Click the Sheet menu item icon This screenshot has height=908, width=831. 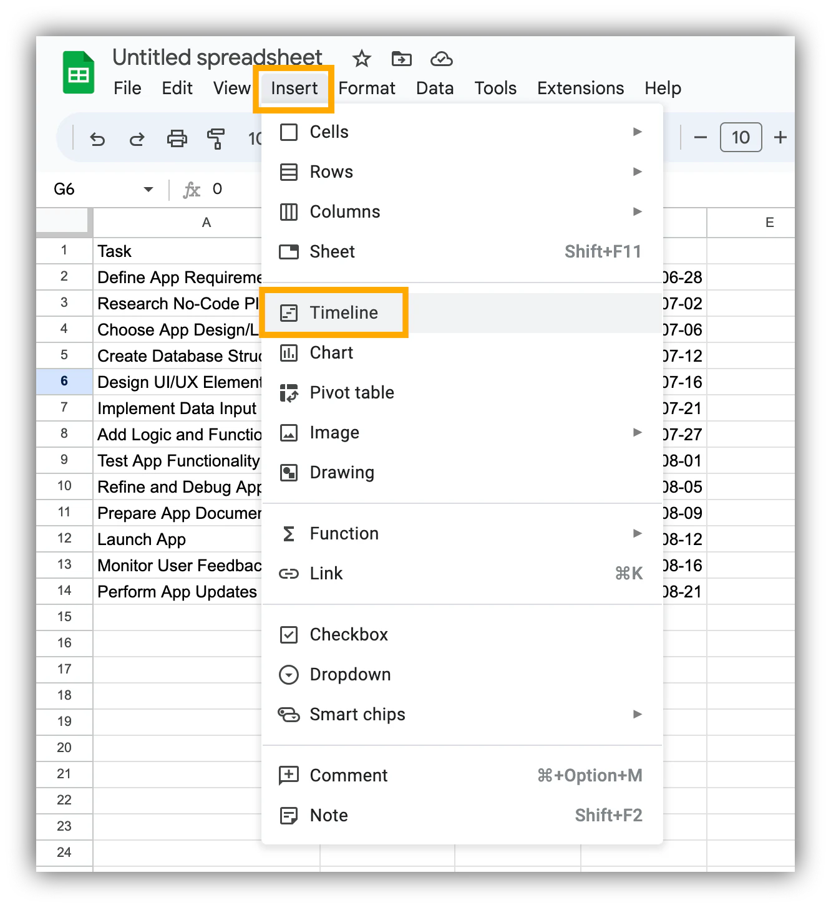289,252
